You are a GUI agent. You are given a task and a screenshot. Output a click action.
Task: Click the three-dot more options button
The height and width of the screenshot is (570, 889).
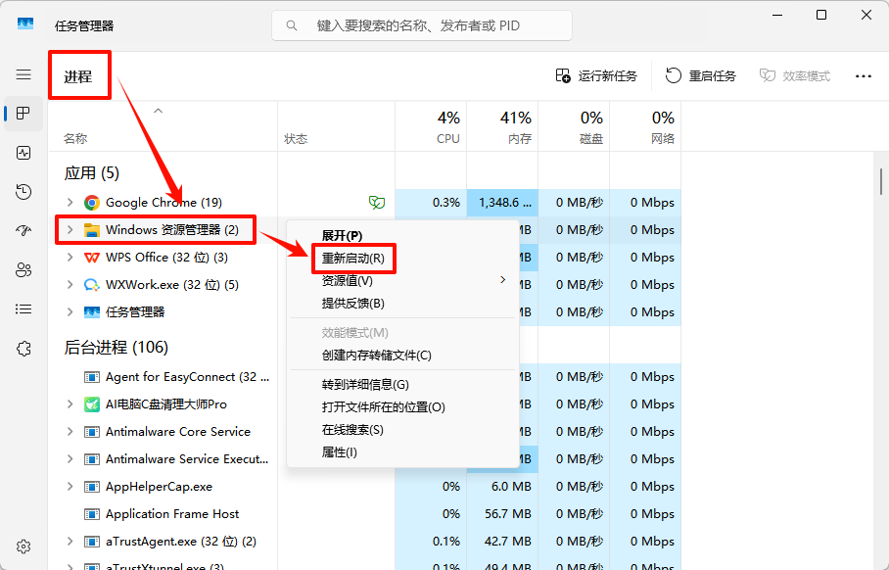click(863, 76)
